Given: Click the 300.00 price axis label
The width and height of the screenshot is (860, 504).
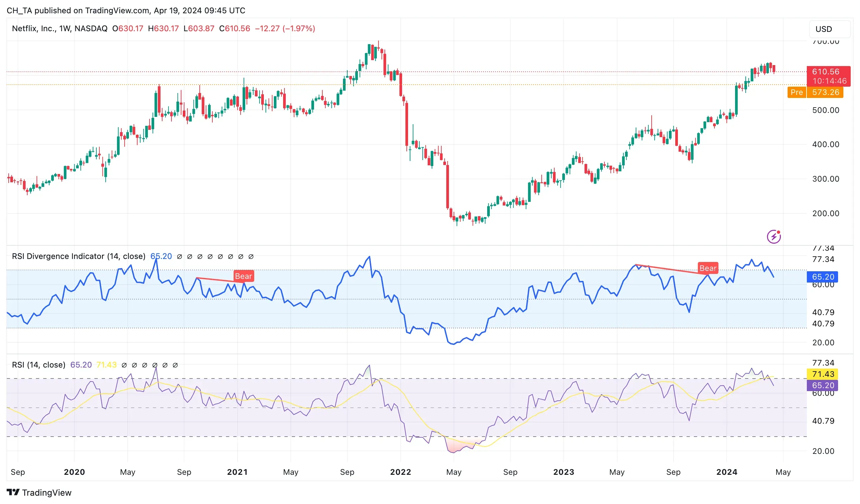Looking at the screenshot, I should [825, 179].
